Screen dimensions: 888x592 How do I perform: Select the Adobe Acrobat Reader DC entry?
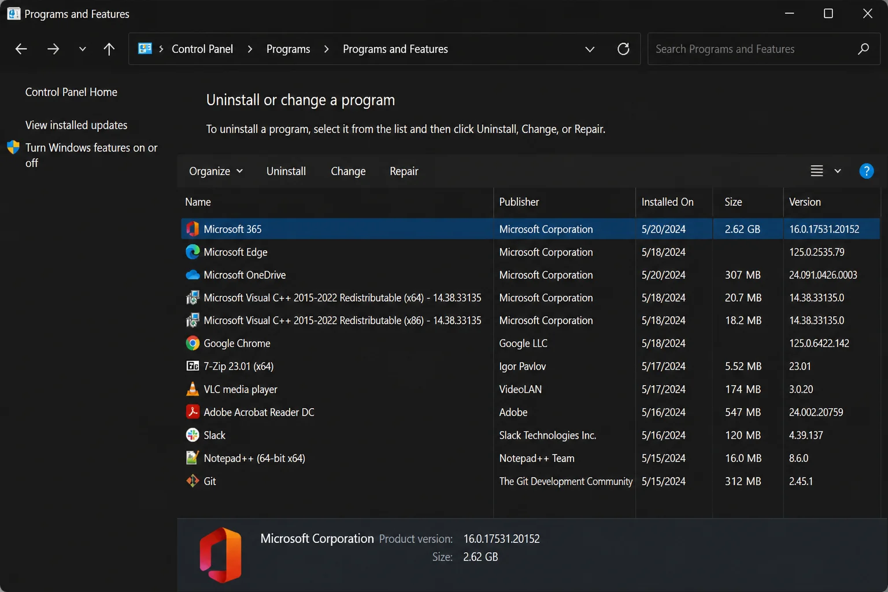[259, 412]
